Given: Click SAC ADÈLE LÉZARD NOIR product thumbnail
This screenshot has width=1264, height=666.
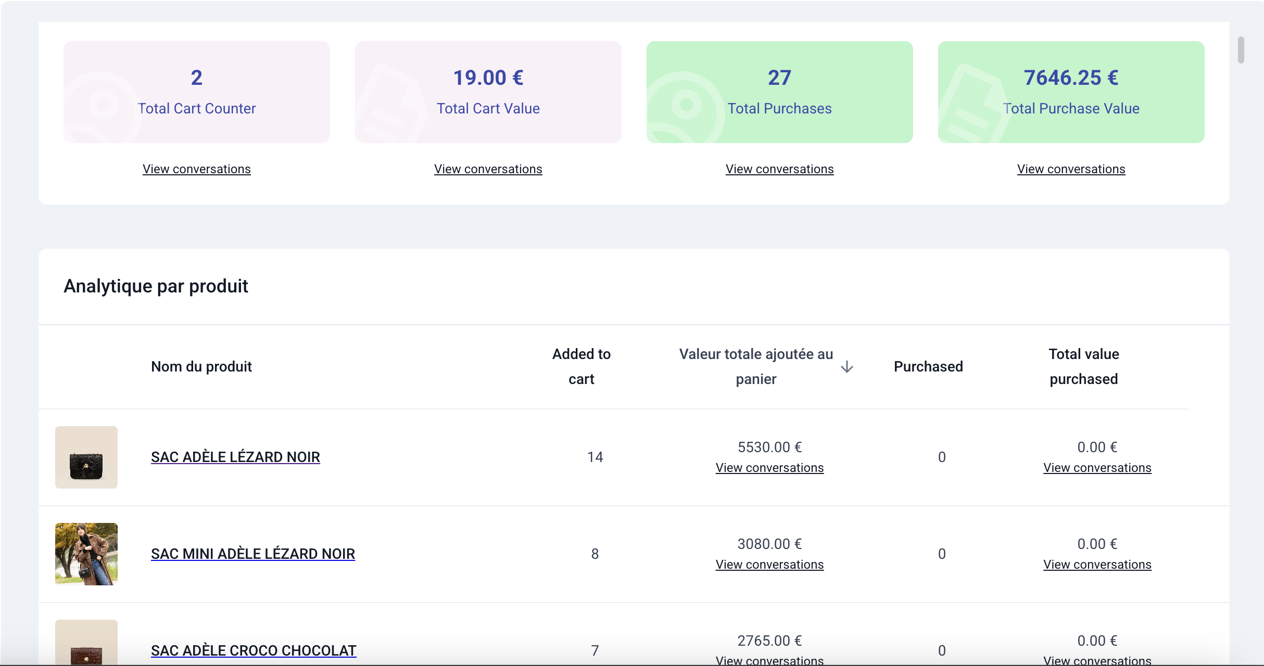Looking at the screenshot, I should (86, 457).
